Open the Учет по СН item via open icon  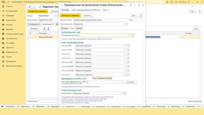click(128, 54)
